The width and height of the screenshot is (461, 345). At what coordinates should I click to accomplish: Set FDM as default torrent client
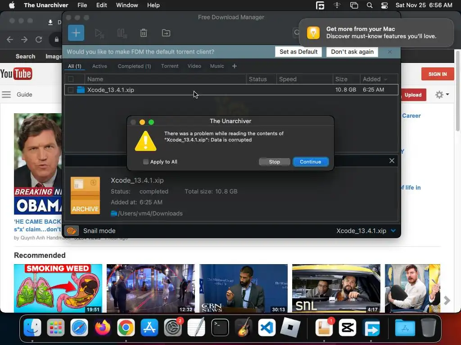tap(298, 52)
